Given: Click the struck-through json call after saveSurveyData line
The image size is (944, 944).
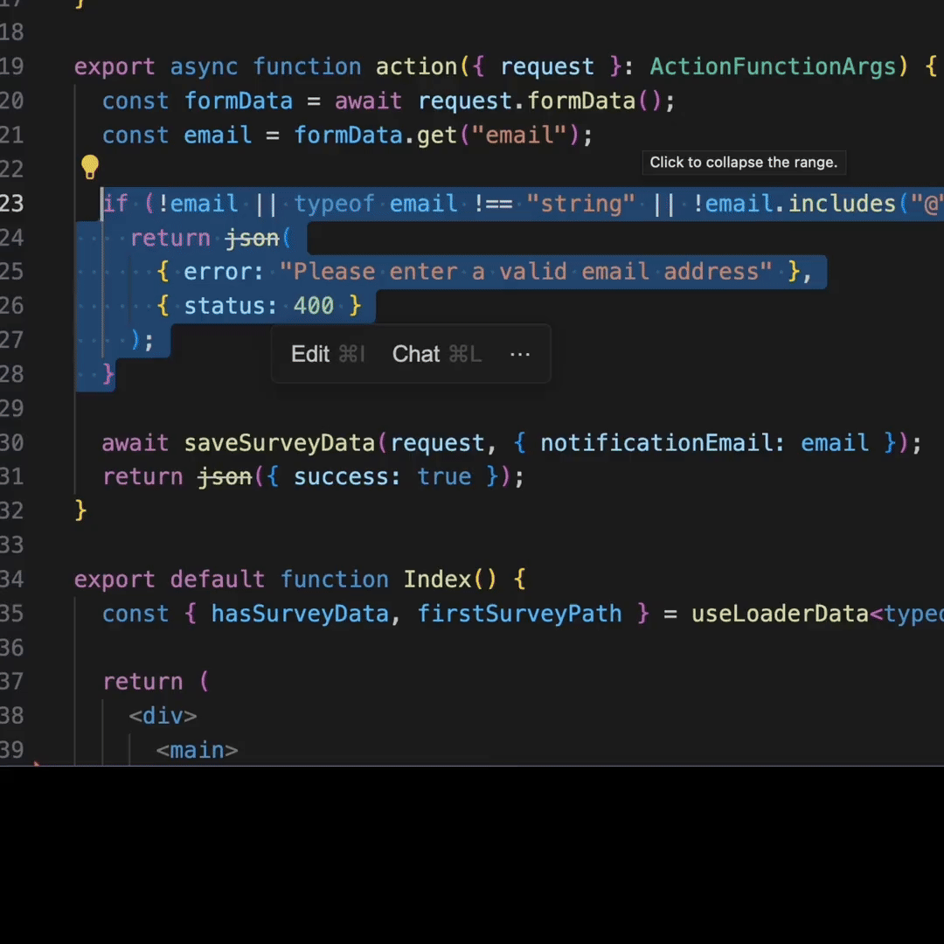Looking at the screenshot, I should tap(225, 476).
